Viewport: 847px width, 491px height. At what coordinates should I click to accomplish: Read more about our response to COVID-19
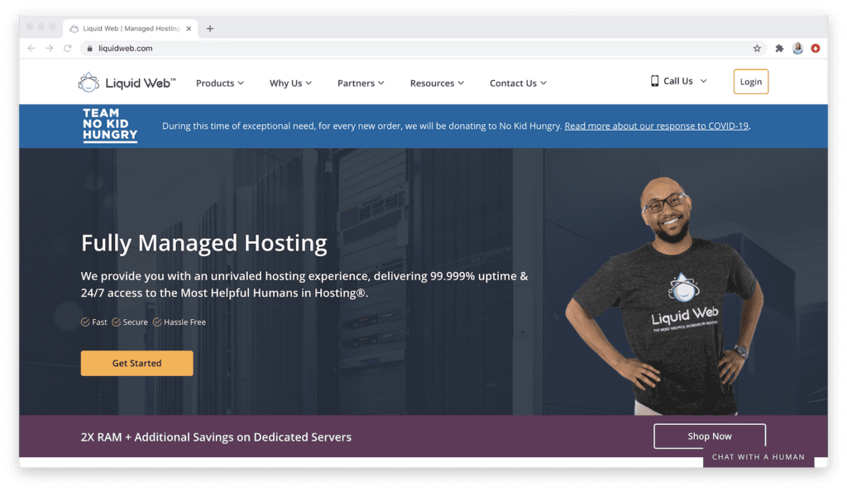[x=656, y=126]
